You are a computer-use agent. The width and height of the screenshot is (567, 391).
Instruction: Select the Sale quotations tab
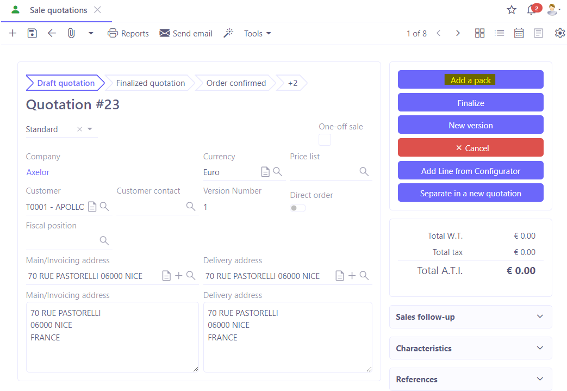pyautogui.click(x=60, y=10)
